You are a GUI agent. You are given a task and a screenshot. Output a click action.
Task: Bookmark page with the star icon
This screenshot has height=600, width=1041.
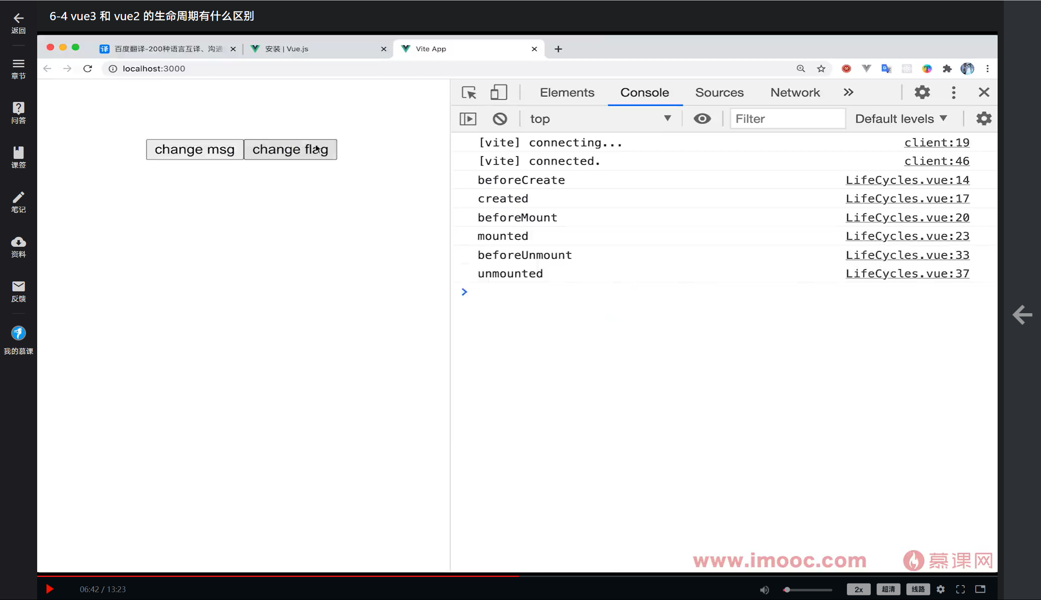(x=821, y=69)
